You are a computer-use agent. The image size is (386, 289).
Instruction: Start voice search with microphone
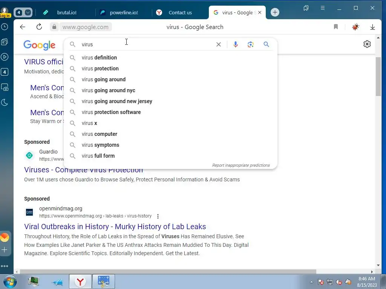pyautogui.click(x=236, y=44)
